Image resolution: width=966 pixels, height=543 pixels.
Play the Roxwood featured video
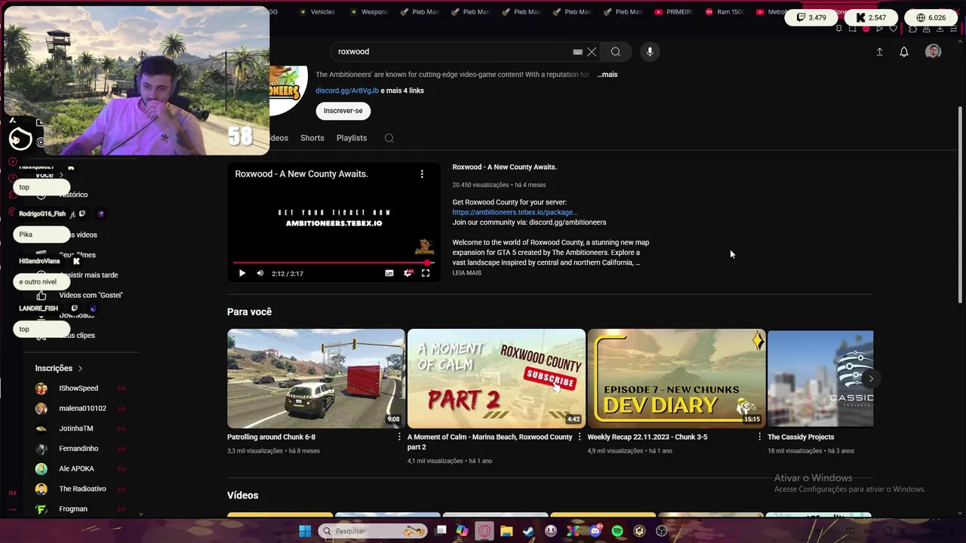pos(241,273)
